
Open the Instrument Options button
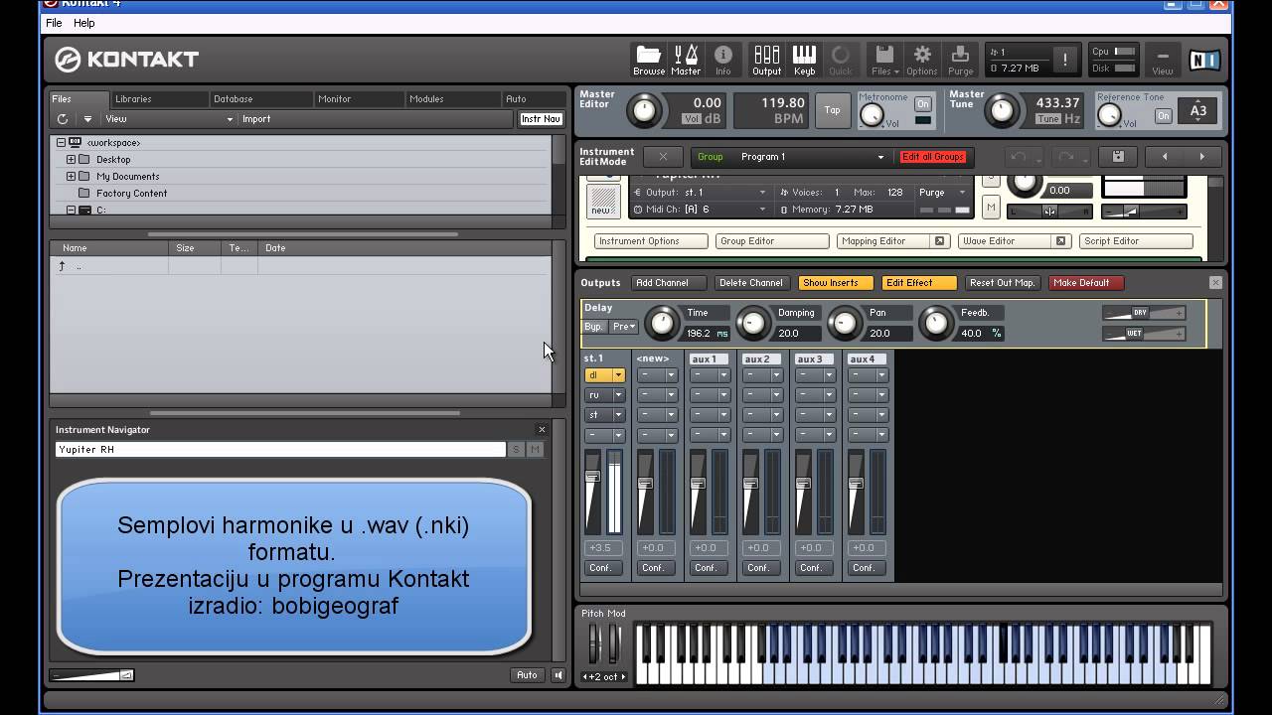[651, 241]
